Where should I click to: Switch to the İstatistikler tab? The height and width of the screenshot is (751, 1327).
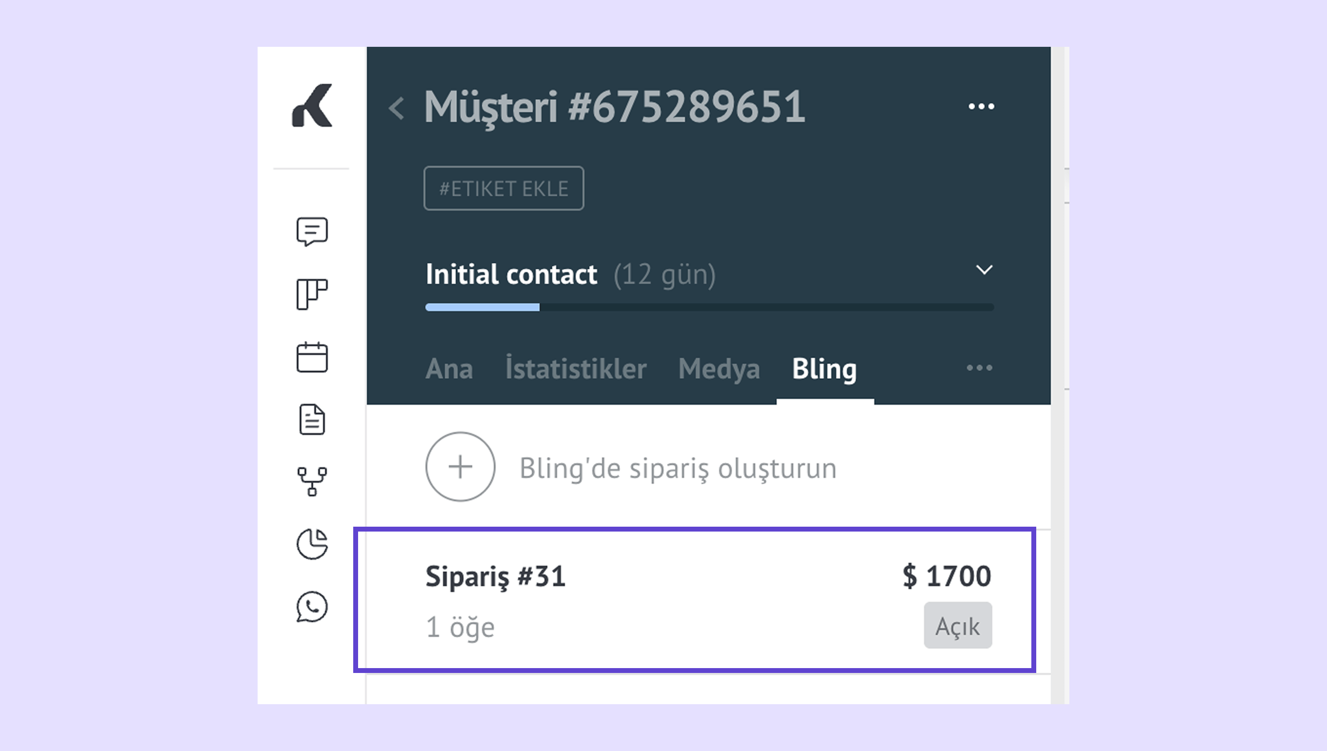click(x=575, y=369)
